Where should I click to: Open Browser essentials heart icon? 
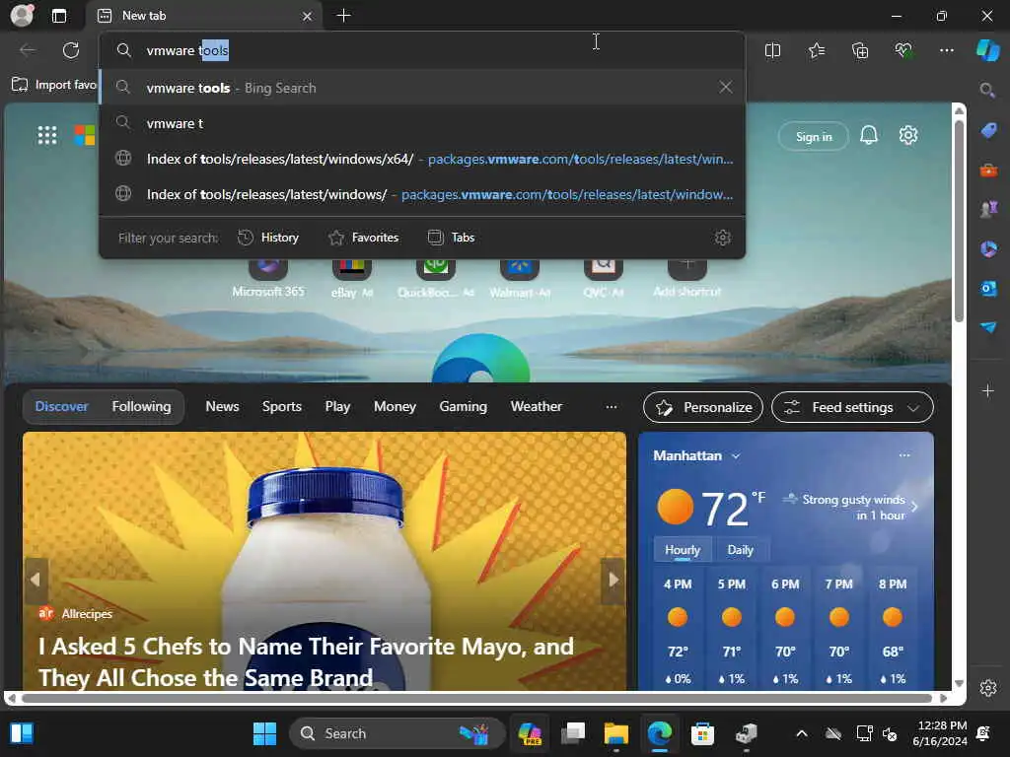pyautogui.click(x=903, y=50)
